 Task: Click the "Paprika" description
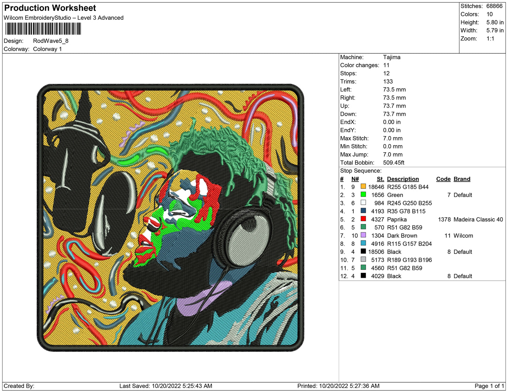pyautogui.click(x=397, y=219)
